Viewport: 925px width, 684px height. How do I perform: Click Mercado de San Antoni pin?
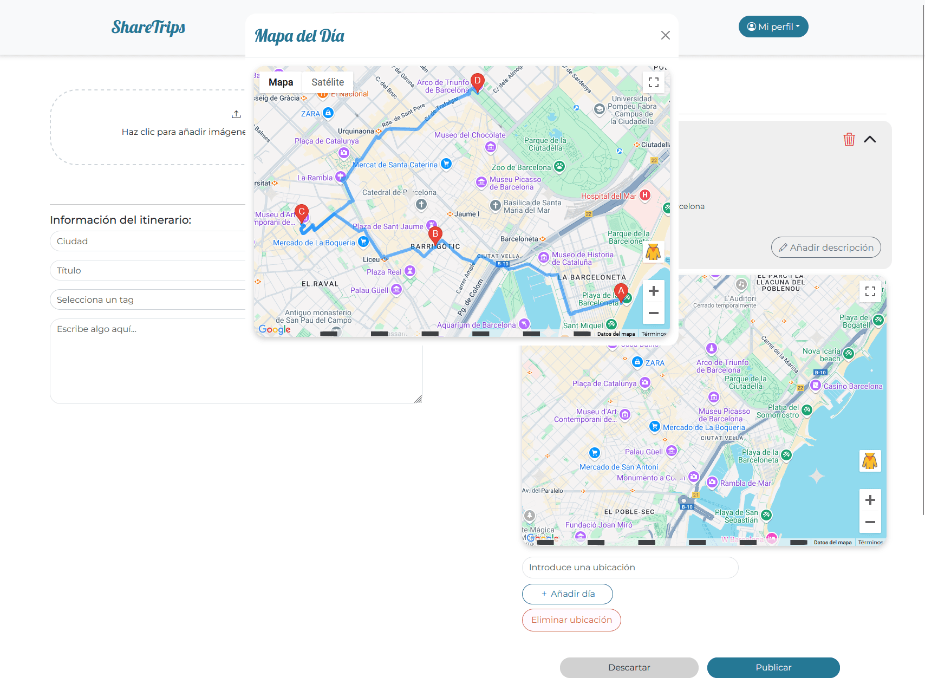595,453
